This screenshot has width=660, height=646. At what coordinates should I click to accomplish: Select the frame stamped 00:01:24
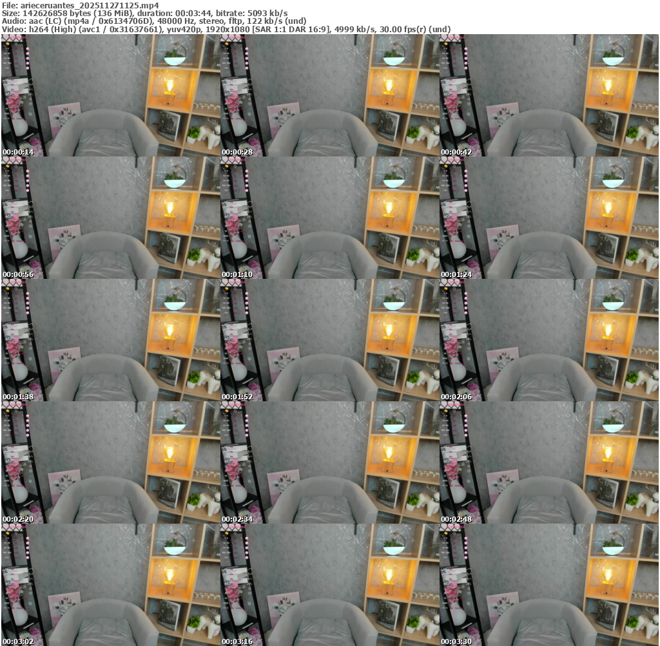[549, 218]
